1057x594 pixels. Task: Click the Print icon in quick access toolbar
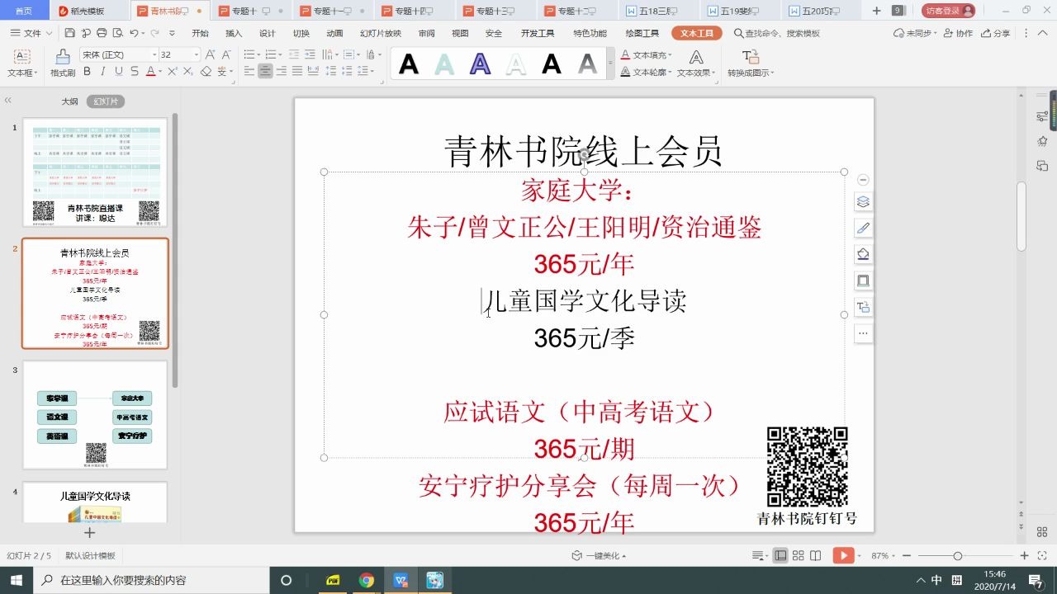(x=102, y=33)
